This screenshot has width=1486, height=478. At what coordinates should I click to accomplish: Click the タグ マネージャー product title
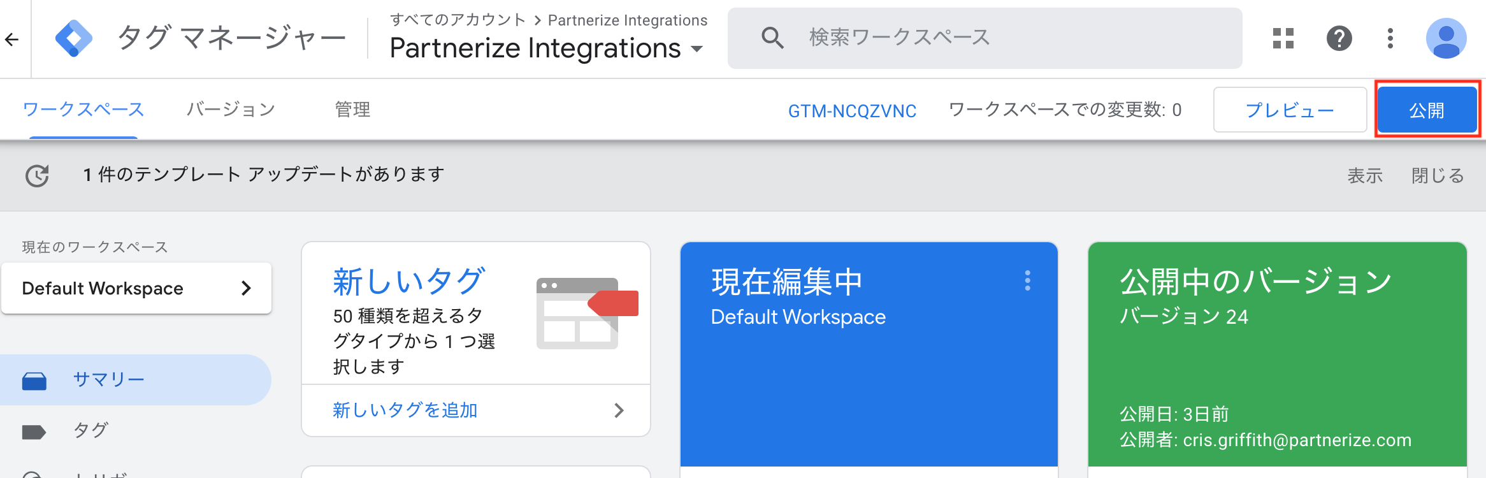coord(232,38)
